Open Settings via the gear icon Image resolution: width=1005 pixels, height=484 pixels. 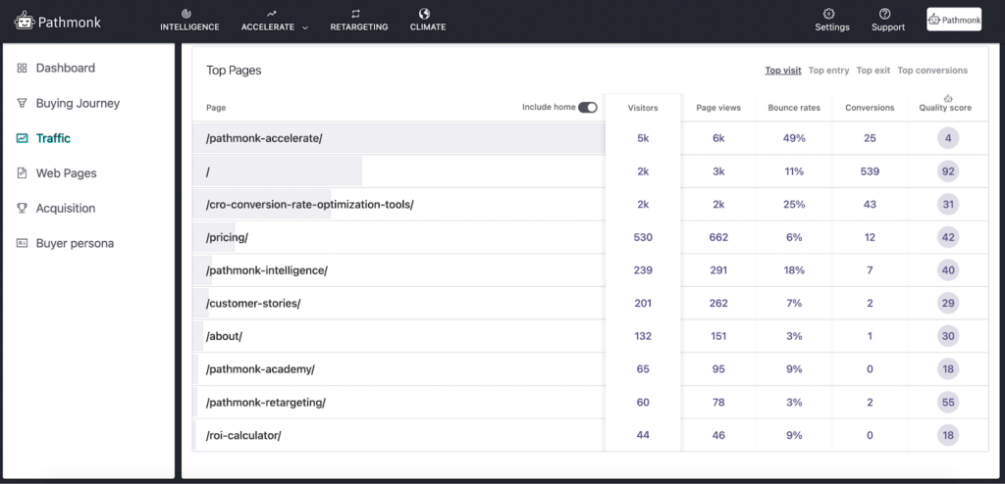pos(828,14)
